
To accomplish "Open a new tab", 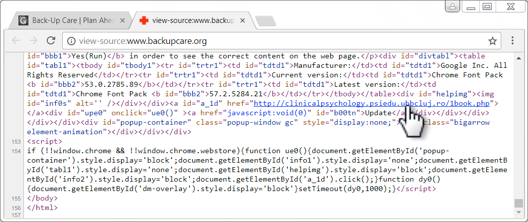I will coord(265,21).
